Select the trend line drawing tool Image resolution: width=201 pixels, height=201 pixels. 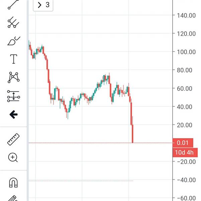[x=13, y=4]
